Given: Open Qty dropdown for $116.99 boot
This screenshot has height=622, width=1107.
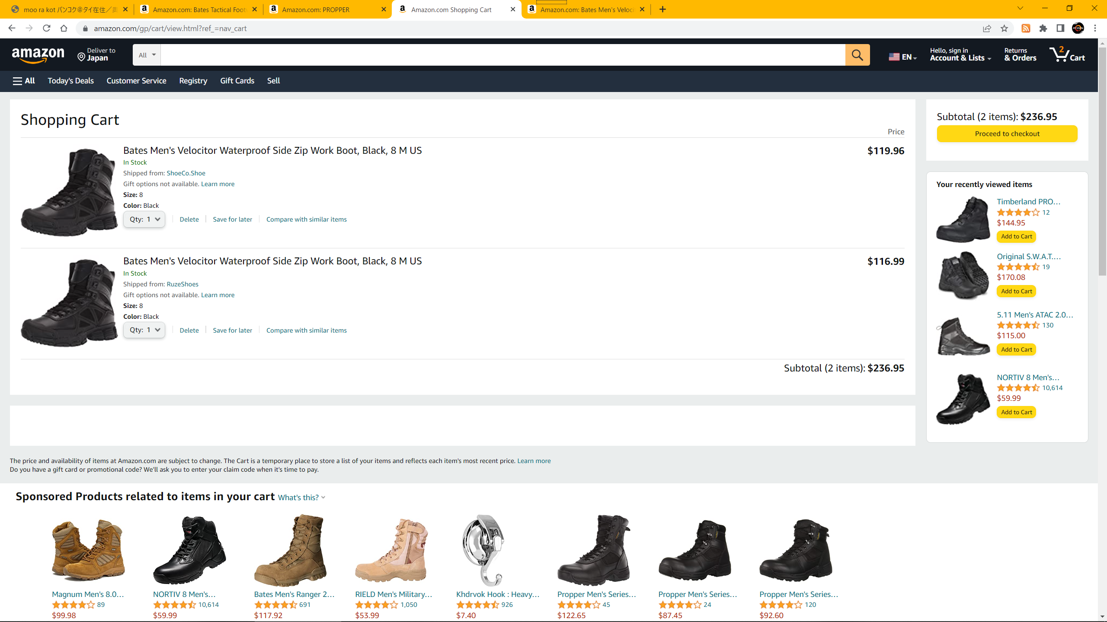Looking at the screenshot, I should 144,330.
